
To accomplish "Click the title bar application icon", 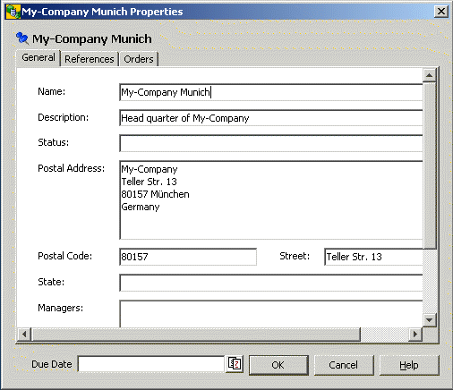I will tap(13, 12).
